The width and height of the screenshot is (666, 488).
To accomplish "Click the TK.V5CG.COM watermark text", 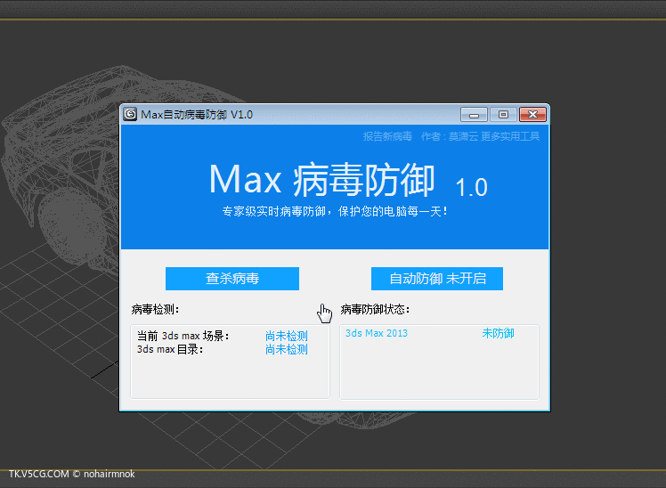I will click(x=38, y=474).
